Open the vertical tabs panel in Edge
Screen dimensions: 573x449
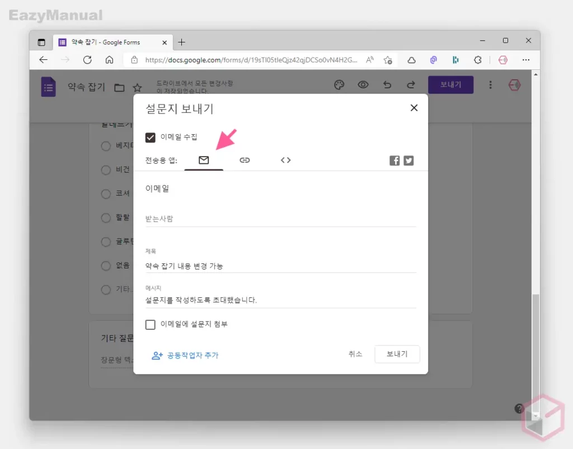41,41
